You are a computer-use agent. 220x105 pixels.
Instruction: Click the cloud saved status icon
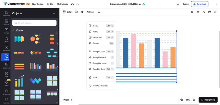[144, 4]
